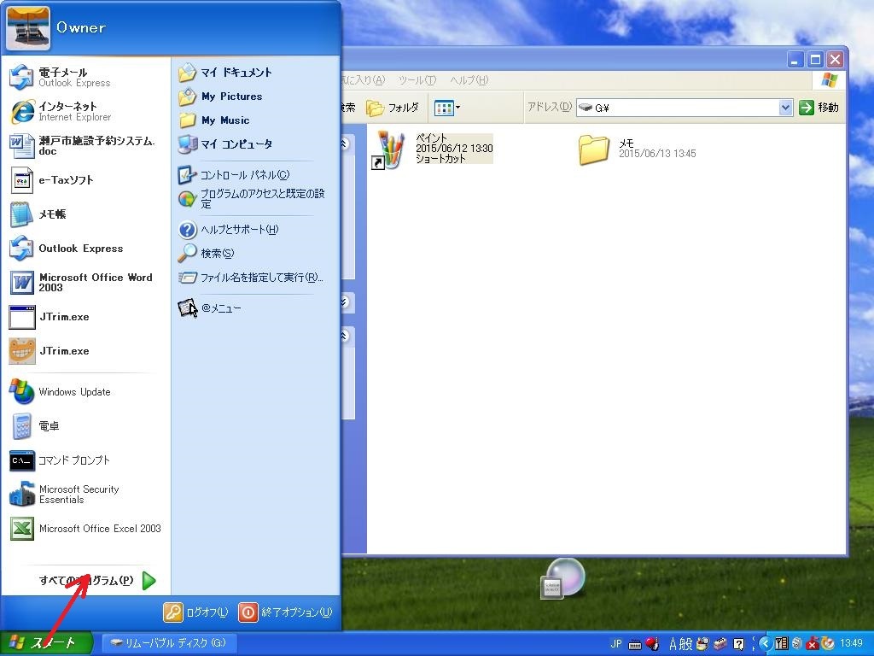The width and height of the screenshot is (874, 656).
Task: Open Windows Update
Action: [86, 392]
